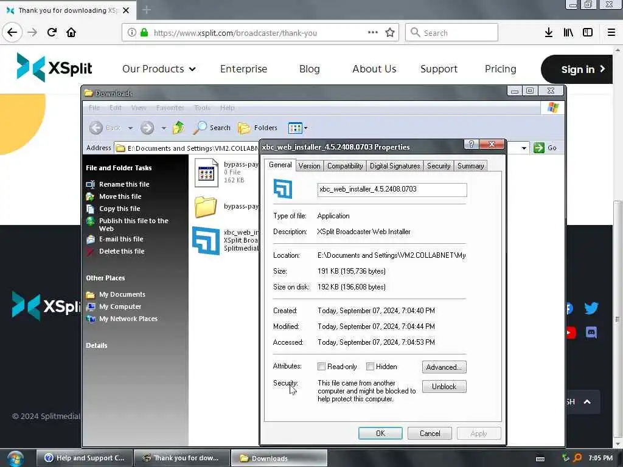Cancel the Properties dialog
Viewport: 623px width, 467px height.
coord(430,433)
